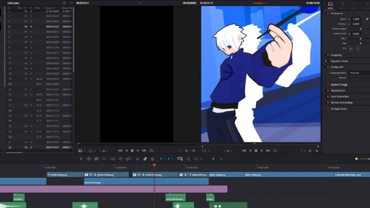Toggle Position Lock padlock icon

pos(153,159)
